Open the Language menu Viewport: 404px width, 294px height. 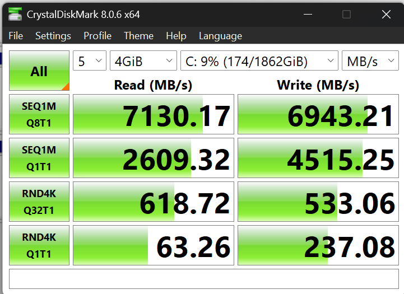pos(220,36)
